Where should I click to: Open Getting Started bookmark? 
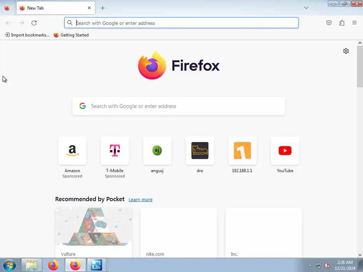(71, 35)
